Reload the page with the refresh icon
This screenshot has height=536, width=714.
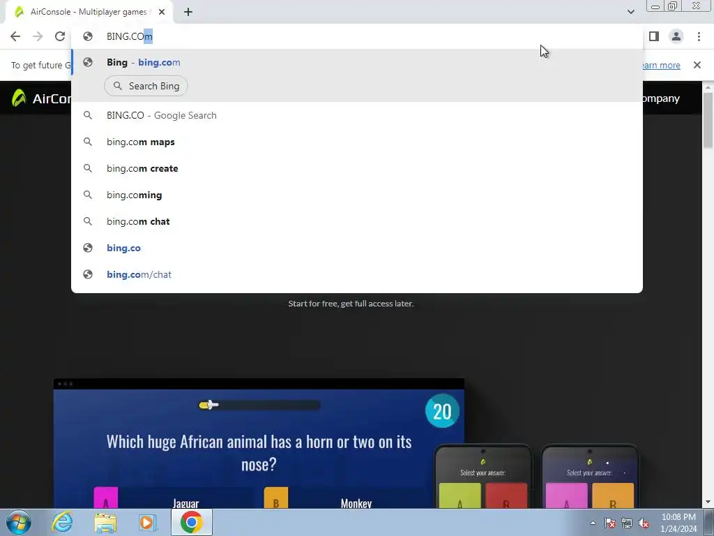coord(60,36)
